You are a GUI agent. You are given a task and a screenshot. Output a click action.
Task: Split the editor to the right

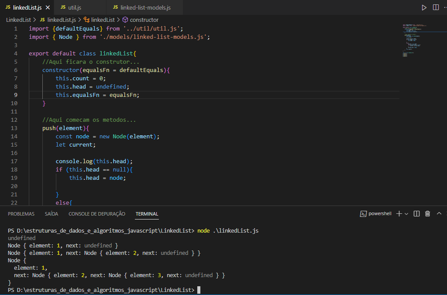pyautogui.click(x=436, y=7)
